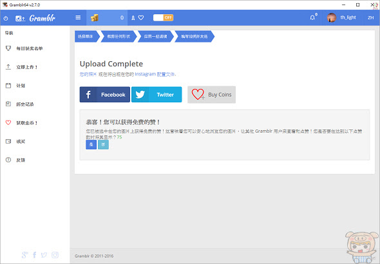Toggle the hamburger menu sidebar
This screenshot has height=264, width=380.
(78, 17)
